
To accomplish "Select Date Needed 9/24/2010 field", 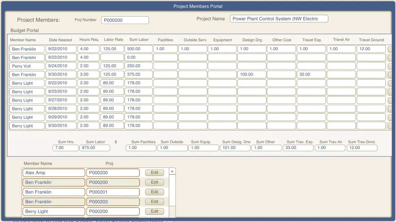I will [61, 66].
